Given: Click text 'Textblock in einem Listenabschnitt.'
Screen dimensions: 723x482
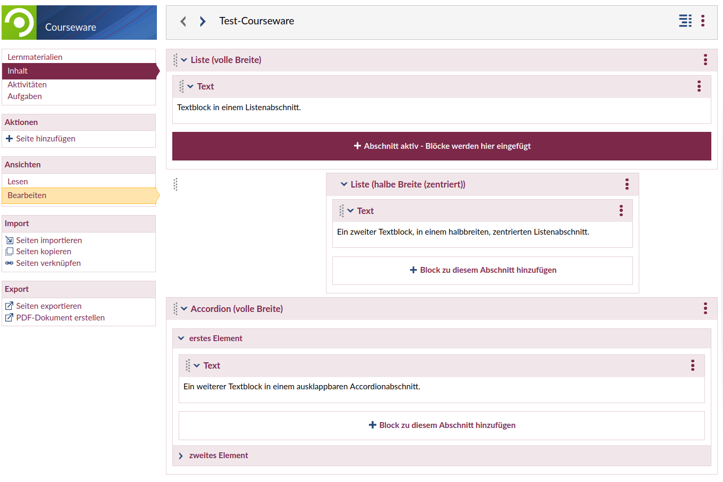Looking at the screenshot, I should click(x=239, y=108).
